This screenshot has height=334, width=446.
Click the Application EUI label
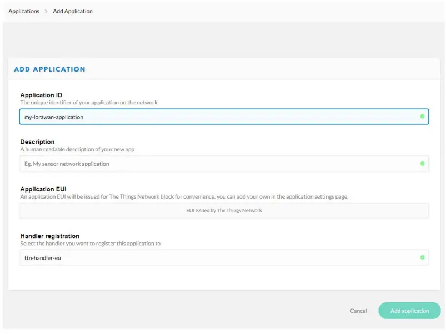click(x=43, y=189)
